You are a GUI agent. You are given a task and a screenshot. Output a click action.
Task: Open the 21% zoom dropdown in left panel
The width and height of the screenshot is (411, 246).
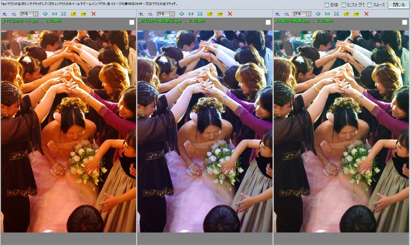click(35, 14)
